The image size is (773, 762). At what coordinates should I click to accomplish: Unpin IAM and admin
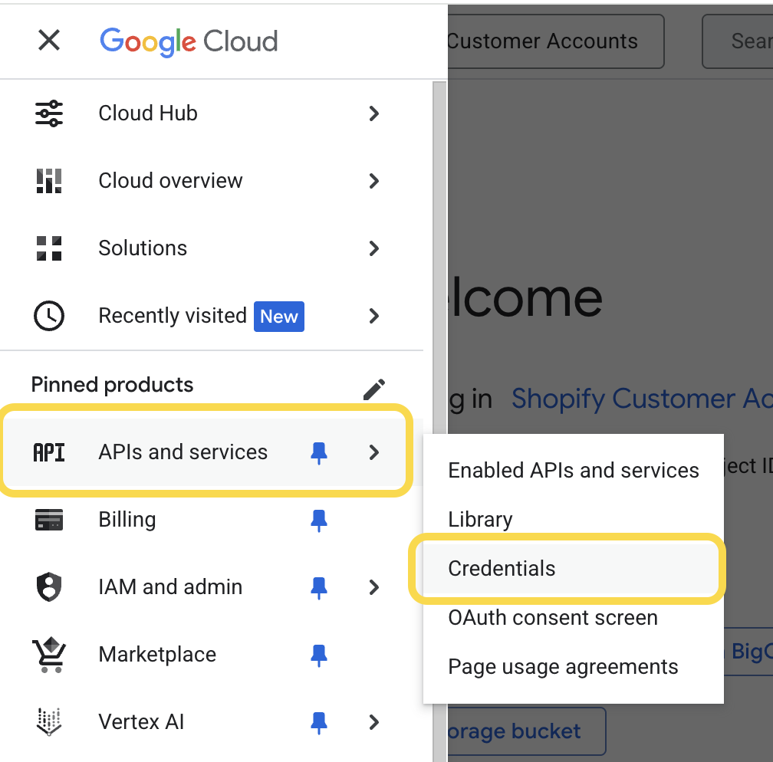(319, 588)
